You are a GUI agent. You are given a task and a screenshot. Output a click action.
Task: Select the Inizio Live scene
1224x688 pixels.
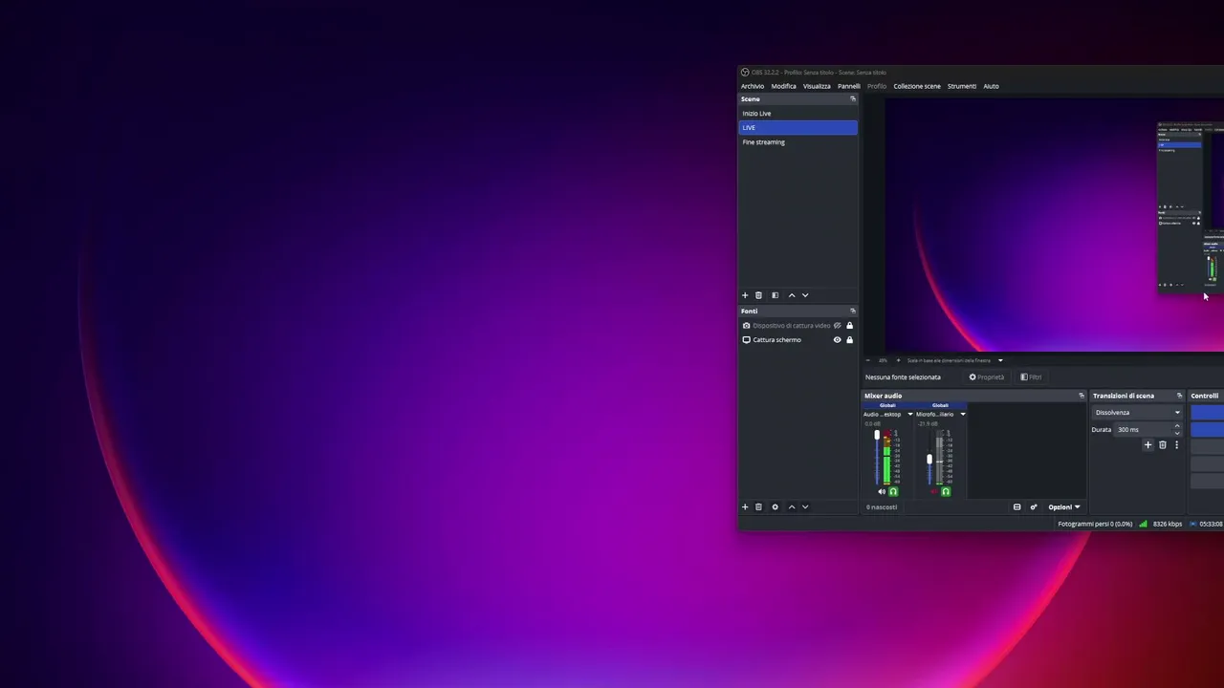coord(798,114)
